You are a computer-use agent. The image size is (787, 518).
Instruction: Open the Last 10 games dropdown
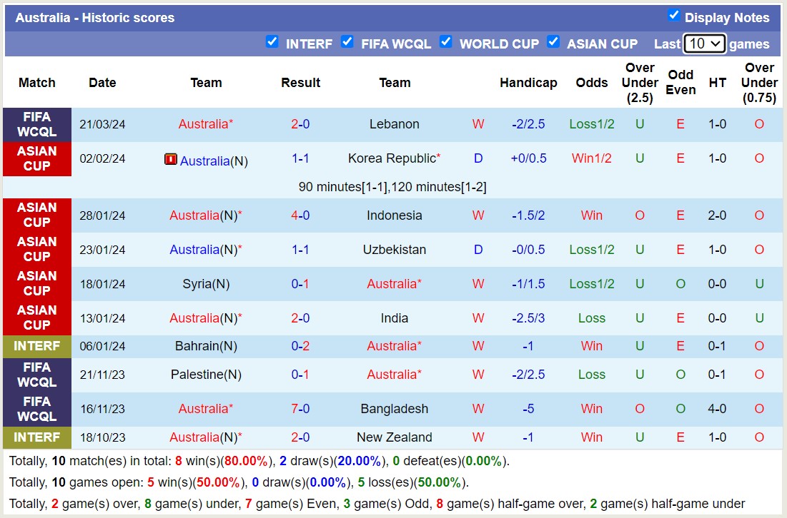point(704,44)
